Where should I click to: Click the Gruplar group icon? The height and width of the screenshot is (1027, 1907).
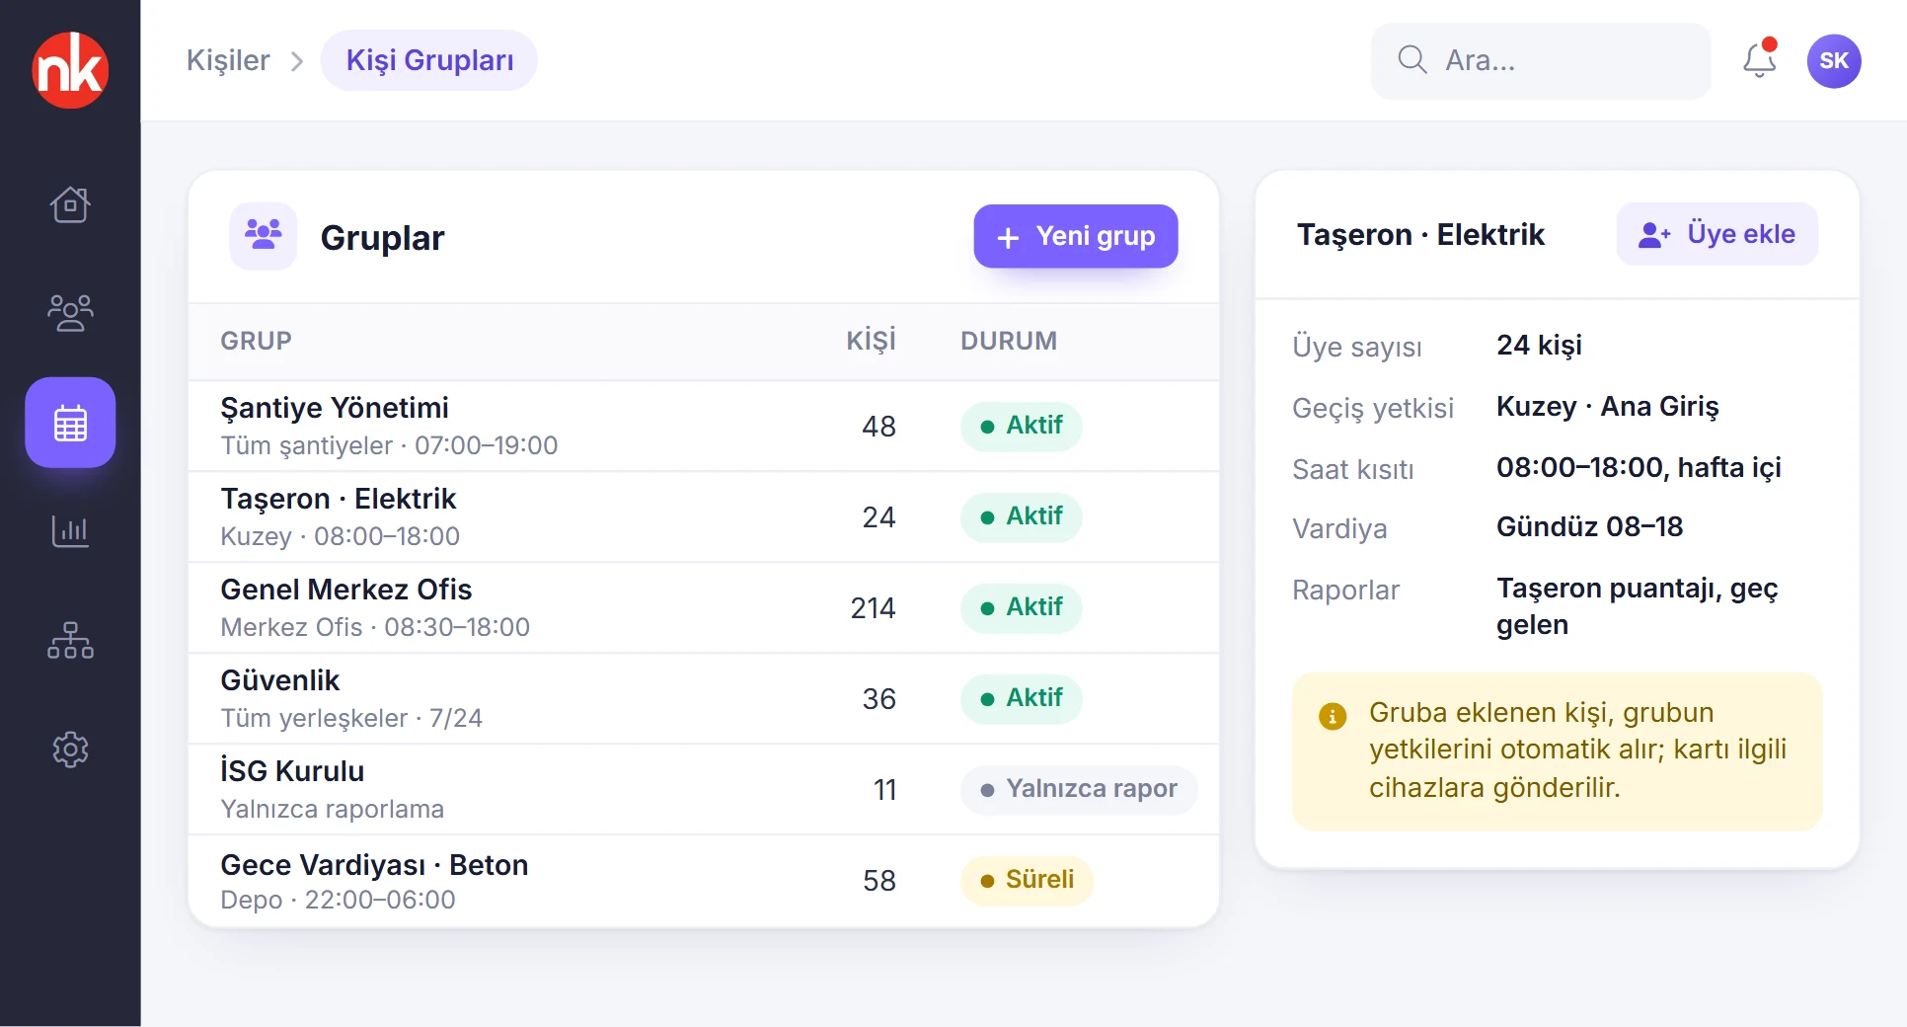pos(264,236)
